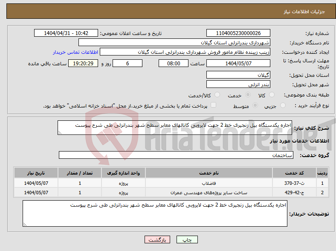The width and height of the screenshot is (336, 251).
Task: Select the متوسط purchase type radio
Action: coord(255,105)
